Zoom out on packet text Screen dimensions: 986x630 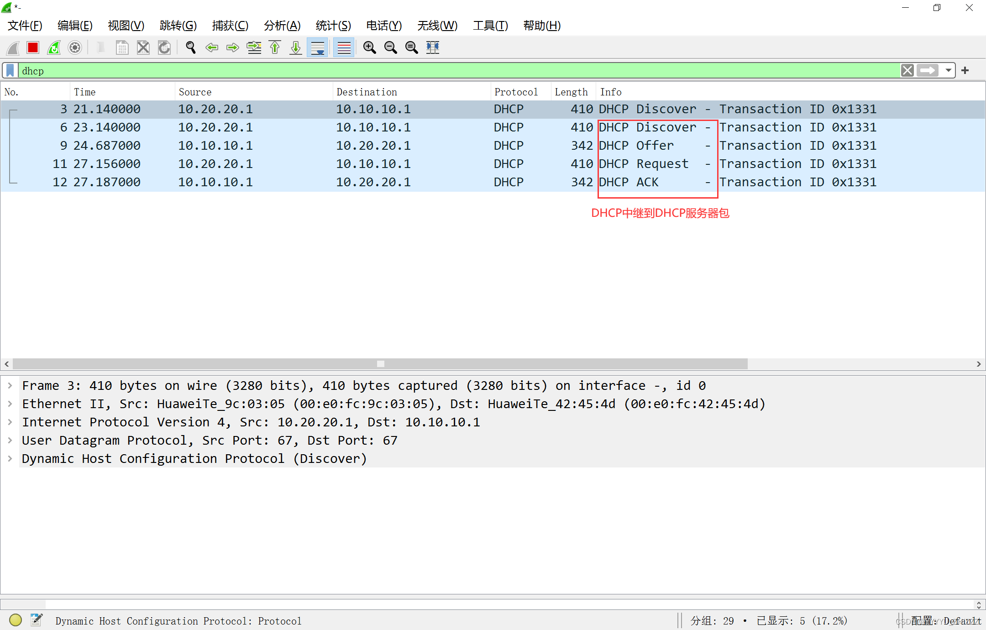(x=391, y=47)
